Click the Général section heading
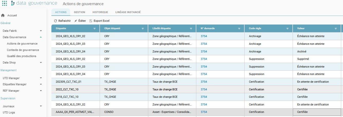343x117 pixels. (5, 23)
